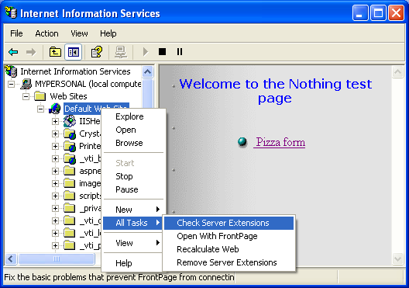Select Remove Server Extensions
Viewport: 409px width, 288px height.
[x=229, y=262]
